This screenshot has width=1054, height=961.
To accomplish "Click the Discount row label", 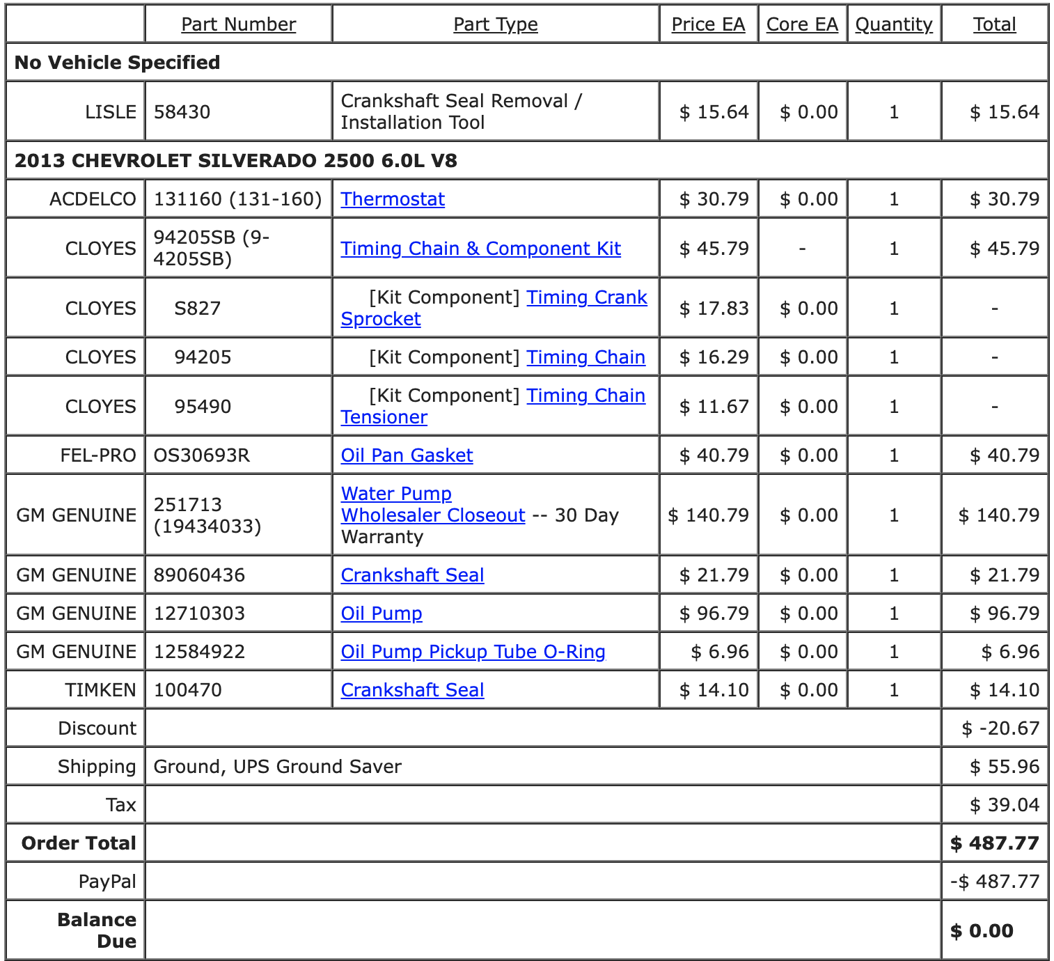I will click(x=97, y=728).
